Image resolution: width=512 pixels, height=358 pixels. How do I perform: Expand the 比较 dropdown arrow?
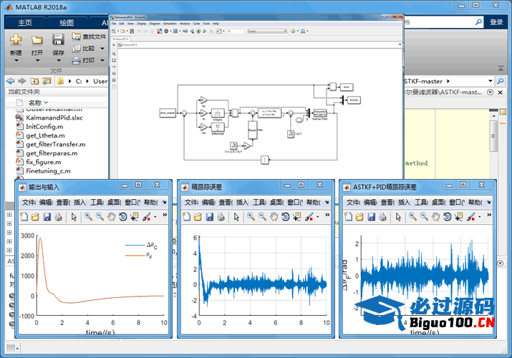tap(102, 49)
